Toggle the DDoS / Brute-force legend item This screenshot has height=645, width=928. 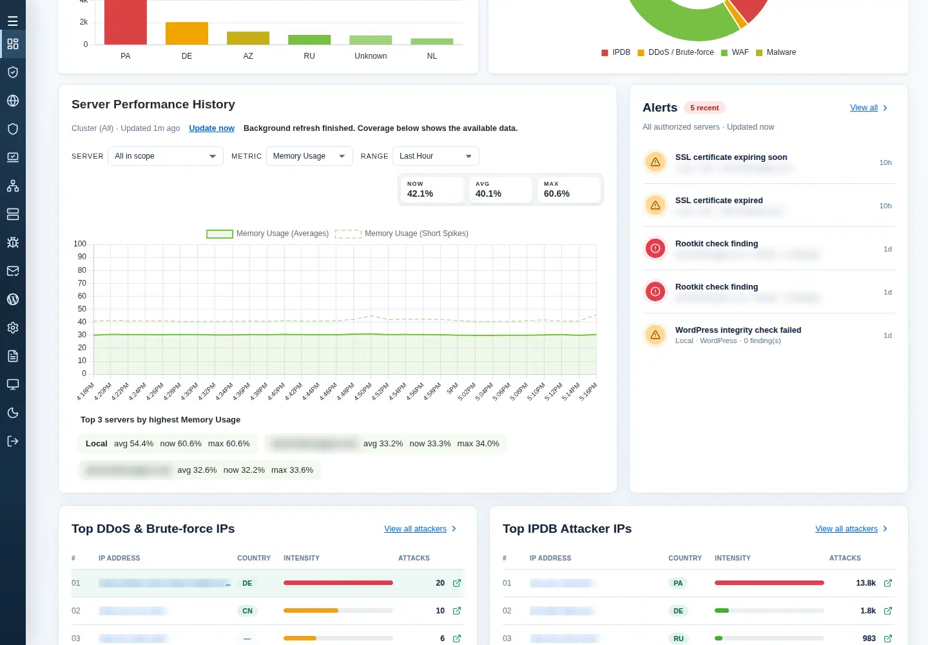click(x=675, y=52)
